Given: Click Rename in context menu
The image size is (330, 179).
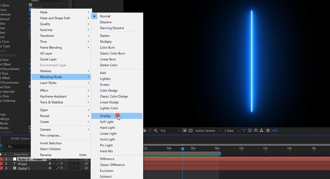Looking at the screenshot, I should click(61, 155).
